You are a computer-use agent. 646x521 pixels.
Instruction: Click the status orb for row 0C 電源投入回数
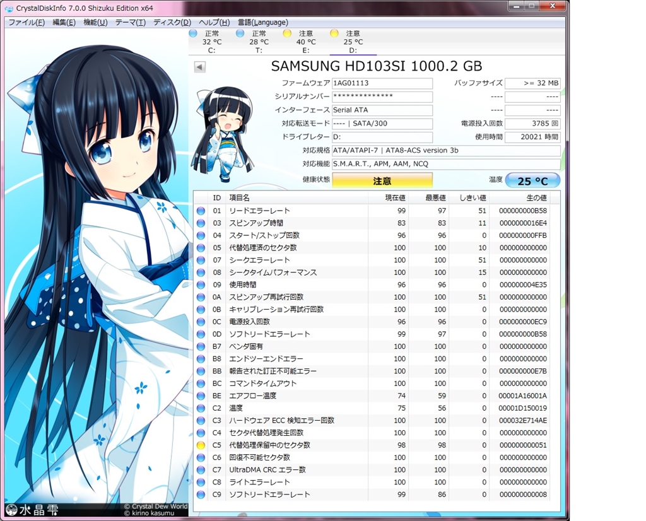201,322
